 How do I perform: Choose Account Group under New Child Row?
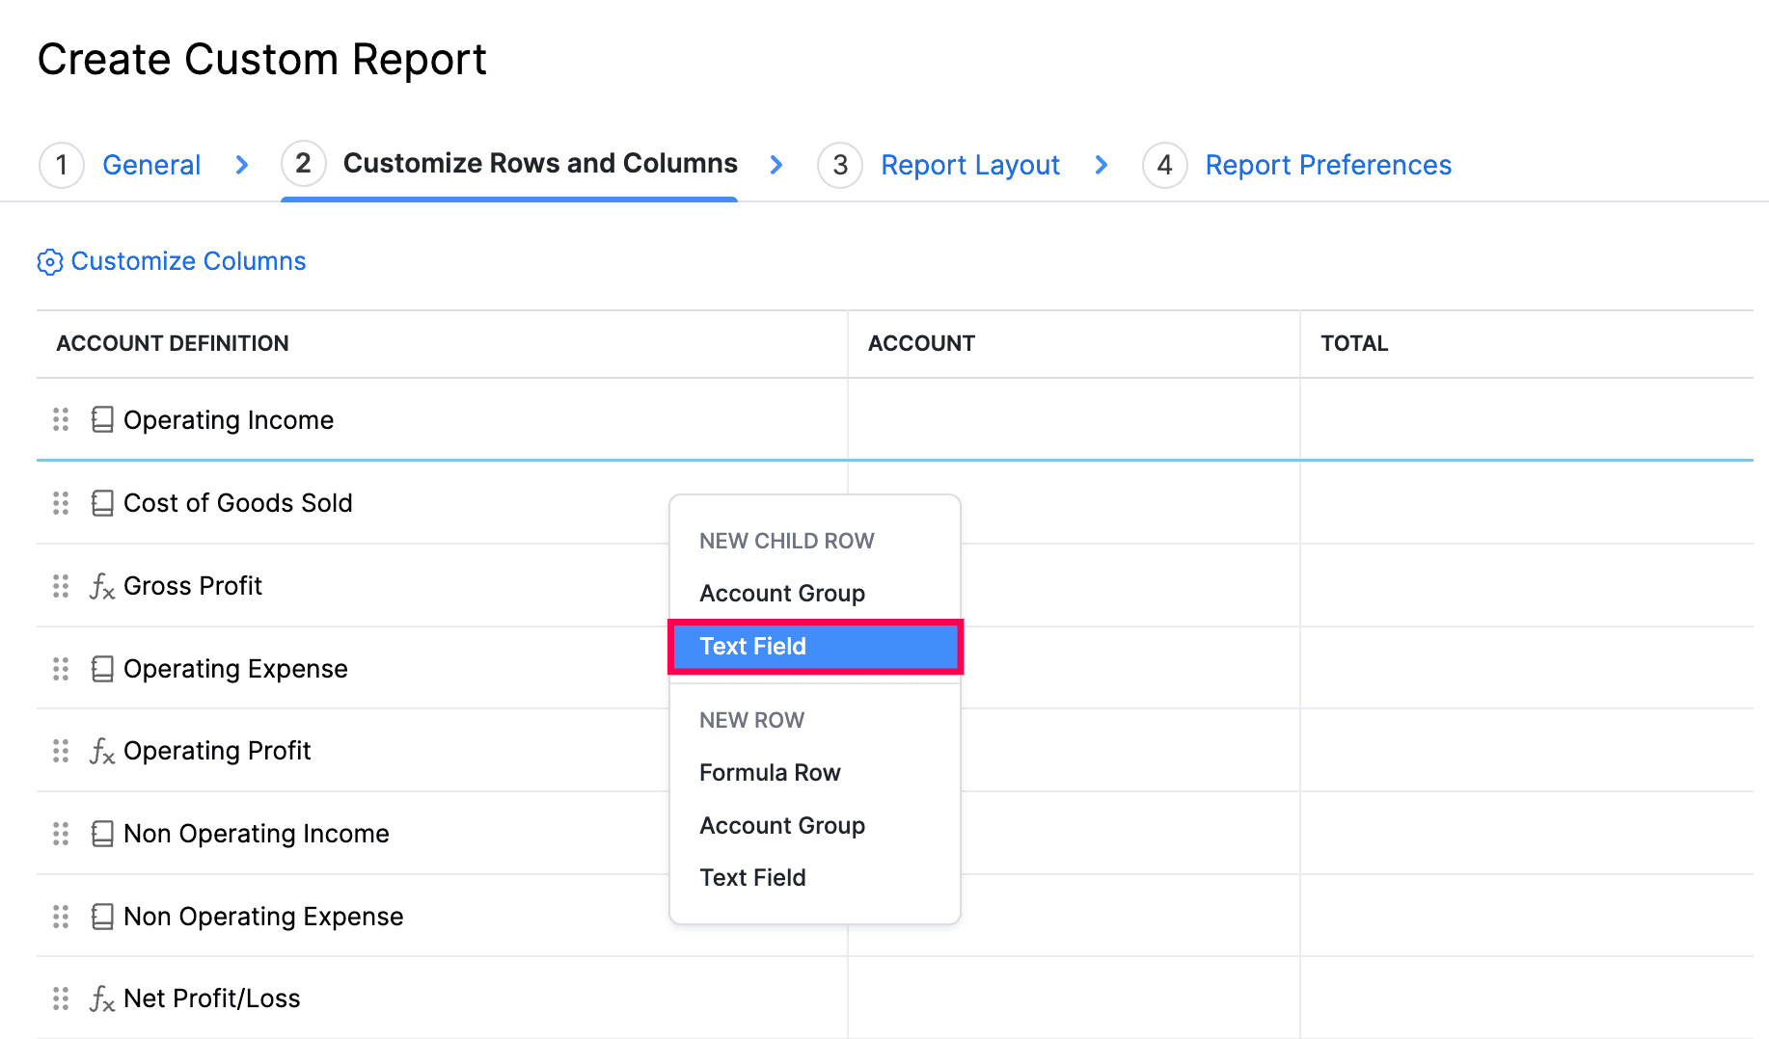(781, 594)
